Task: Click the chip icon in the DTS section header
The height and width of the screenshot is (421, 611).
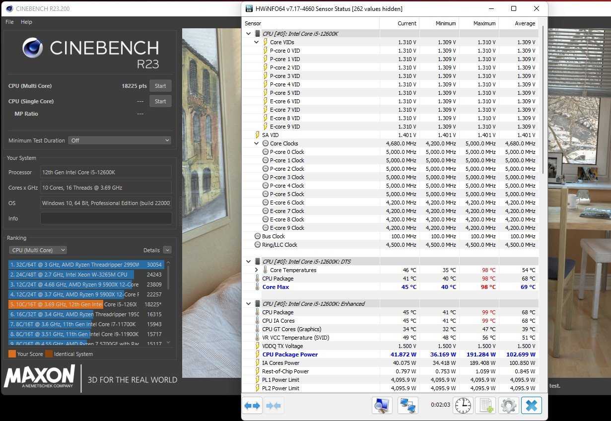Action: click(257, 262)
